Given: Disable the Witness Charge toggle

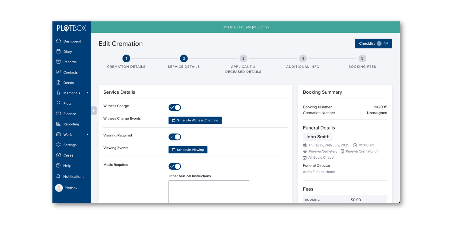Looking at the screenshot, I should (175, 107).
